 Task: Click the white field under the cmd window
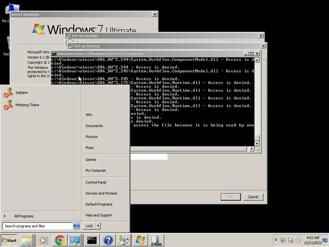point(149,157)
